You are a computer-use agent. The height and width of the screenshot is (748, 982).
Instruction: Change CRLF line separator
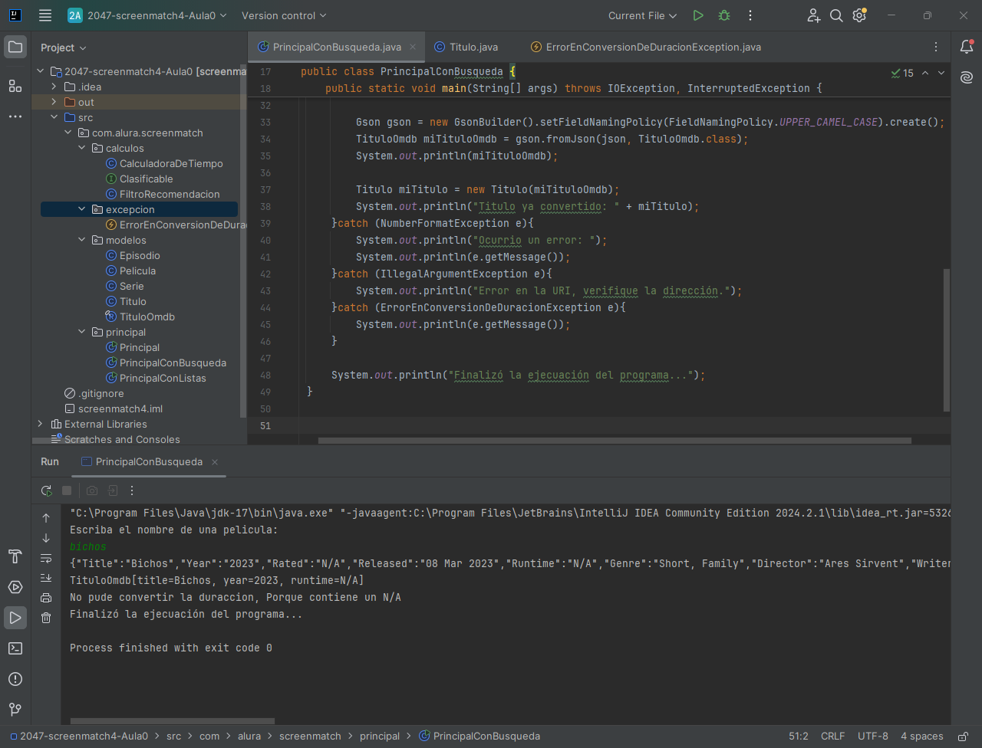coord(832,736)
